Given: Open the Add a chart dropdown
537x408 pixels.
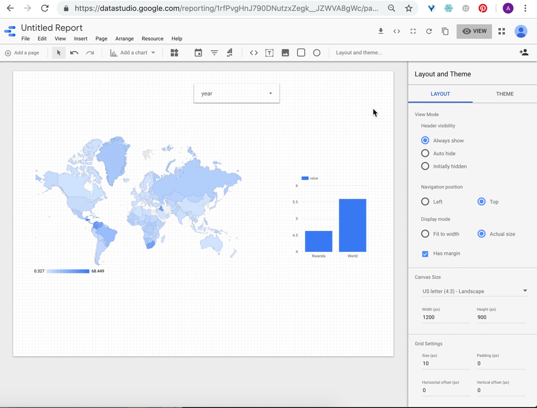Looking at the screenshot, I should click(x=133, y=53).
